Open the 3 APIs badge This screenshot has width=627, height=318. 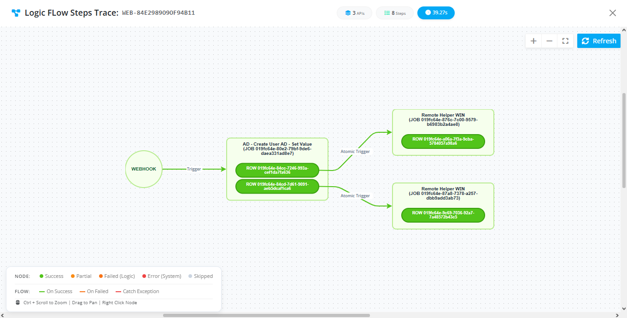355,13
